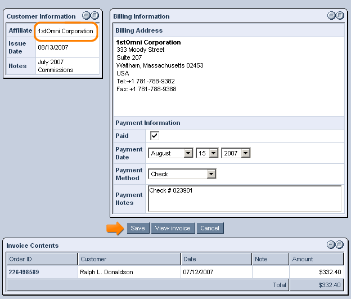Click the Save button
The width and height of the screenshot is (351, 299).
[138, 228]
